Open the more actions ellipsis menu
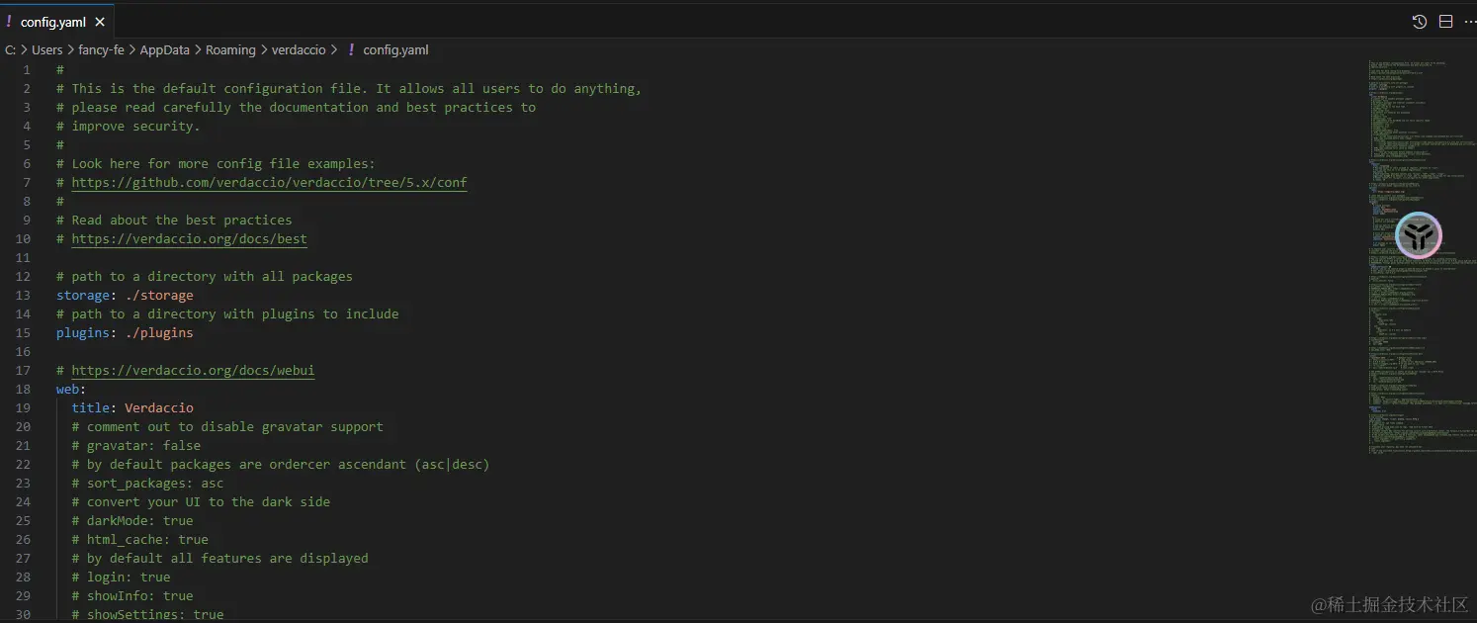This screenshot has height=623, width=1477. [x=1469, y=21]
